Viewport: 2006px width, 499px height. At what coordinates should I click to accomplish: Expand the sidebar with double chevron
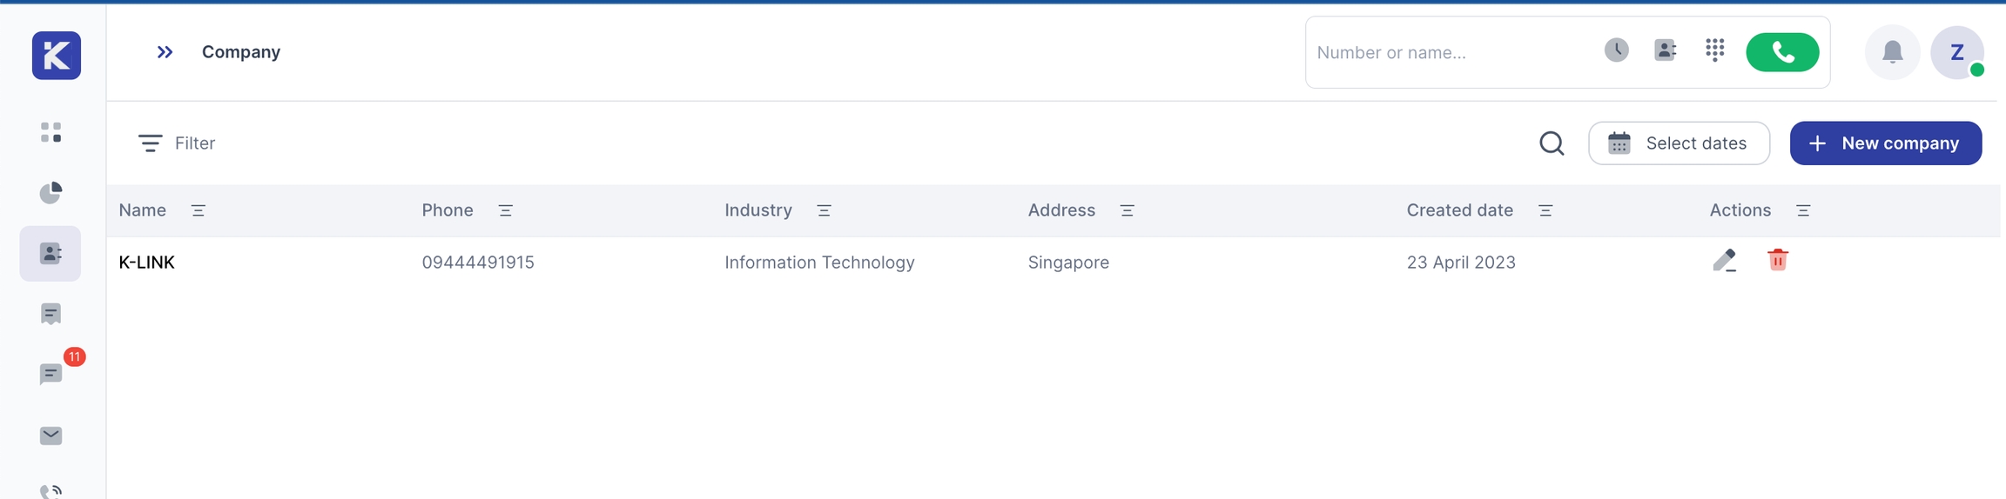click(x=165, y=52)
